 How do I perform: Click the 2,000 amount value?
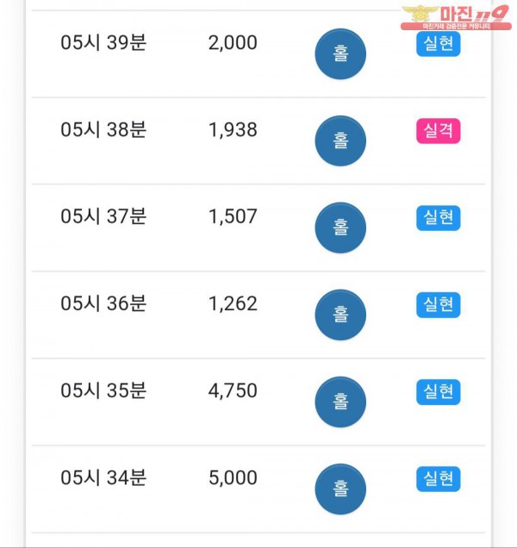pyautogui.click(x=233, y=43)
